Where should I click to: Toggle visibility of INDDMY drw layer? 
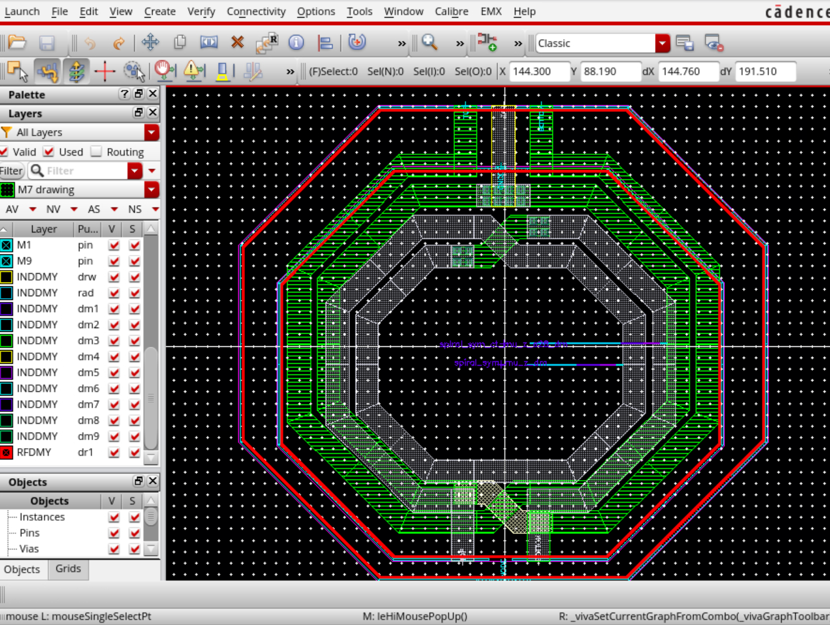114,277
